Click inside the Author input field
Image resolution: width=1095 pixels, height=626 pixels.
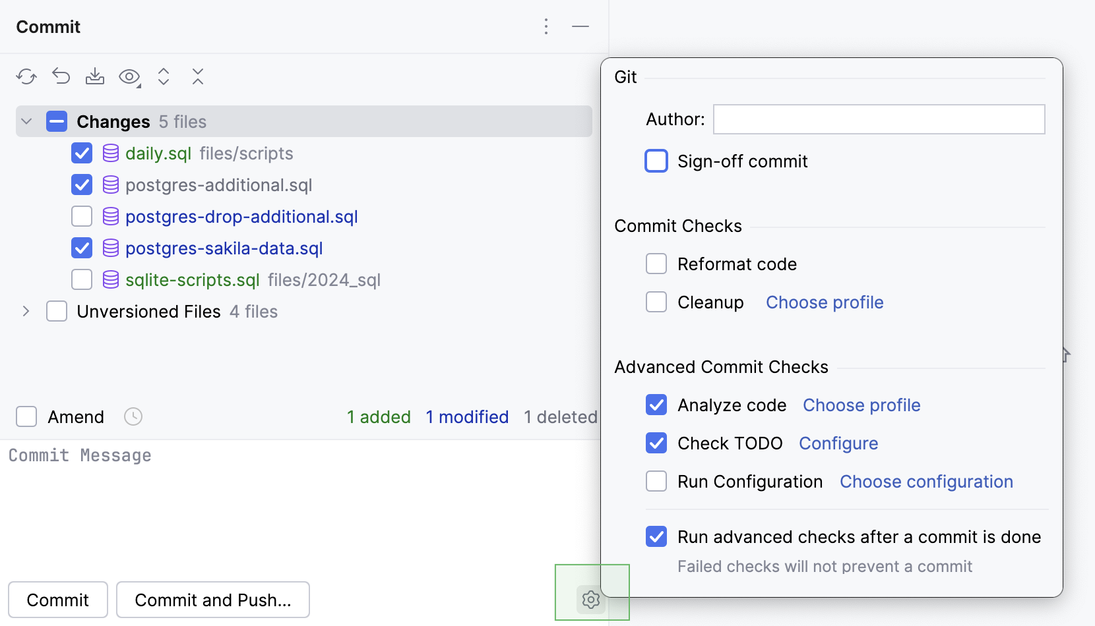[x=879, y=119]
